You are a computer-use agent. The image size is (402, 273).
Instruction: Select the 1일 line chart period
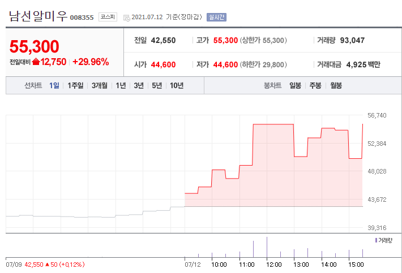click(x=54, y=85)
